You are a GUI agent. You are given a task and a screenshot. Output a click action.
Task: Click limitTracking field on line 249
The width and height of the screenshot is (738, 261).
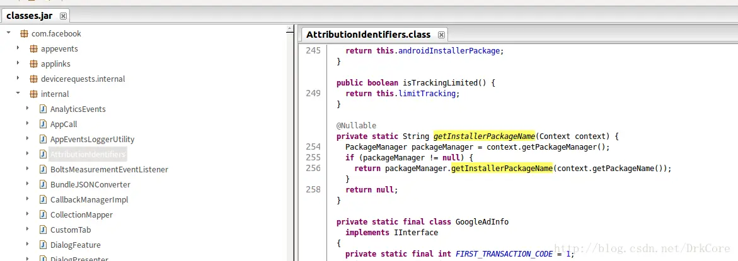pyautogui.click(x=427, y=94)
